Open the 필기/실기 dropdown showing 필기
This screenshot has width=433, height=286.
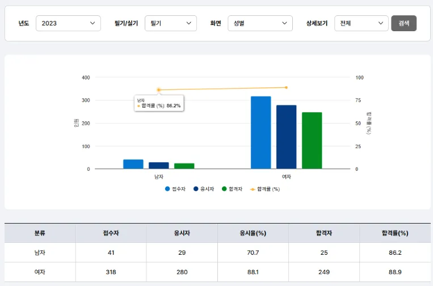click(171, 23)
